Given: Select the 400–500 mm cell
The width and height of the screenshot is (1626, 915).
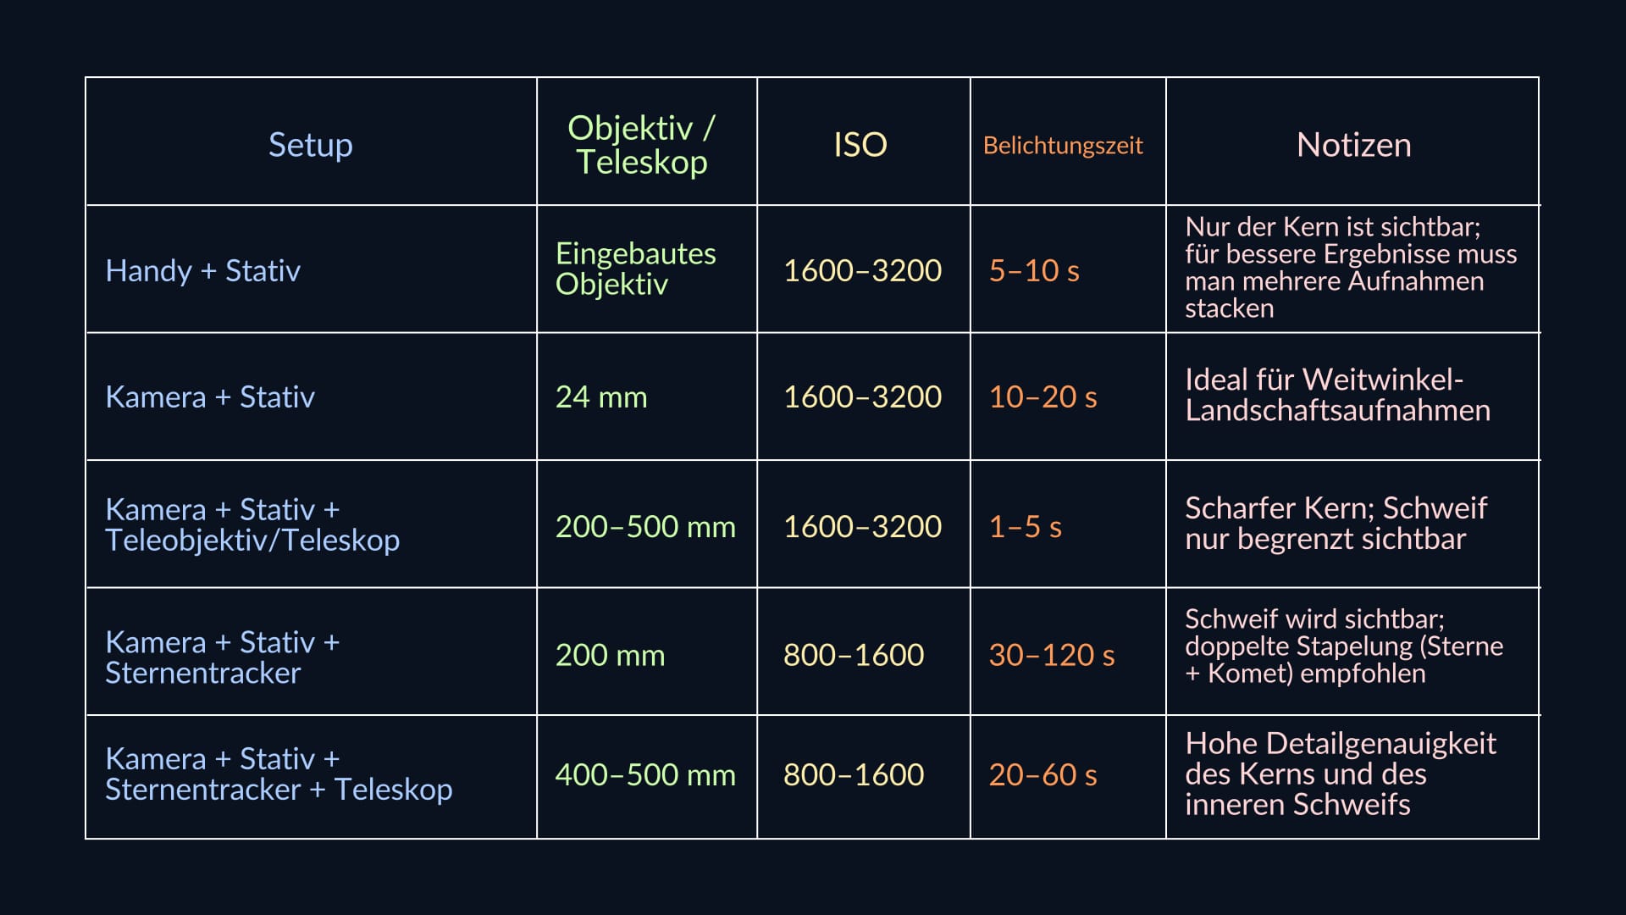Looking at the screenshot, I should tap(645, 774).
